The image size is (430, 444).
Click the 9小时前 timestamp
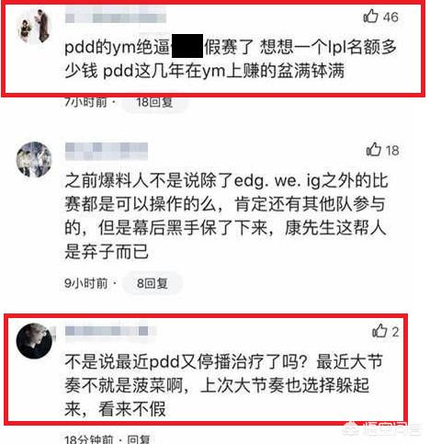pos(85,283)
